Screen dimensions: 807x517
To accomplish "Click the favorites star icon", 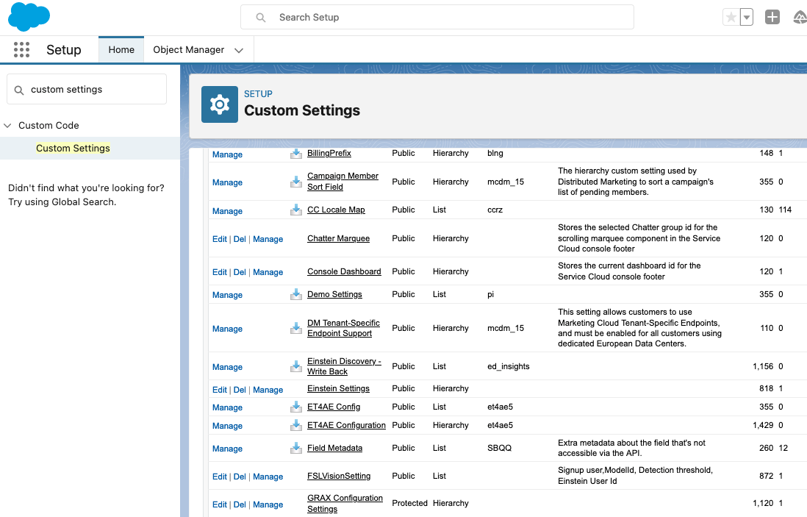I will [x=731, y=18].
